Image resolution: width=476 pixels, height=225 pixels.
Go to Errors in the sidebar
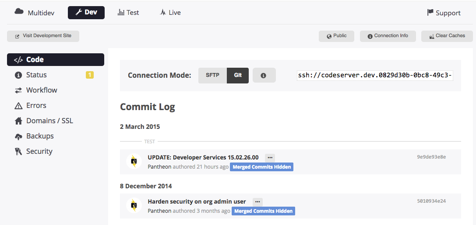[x=36, y=105]
